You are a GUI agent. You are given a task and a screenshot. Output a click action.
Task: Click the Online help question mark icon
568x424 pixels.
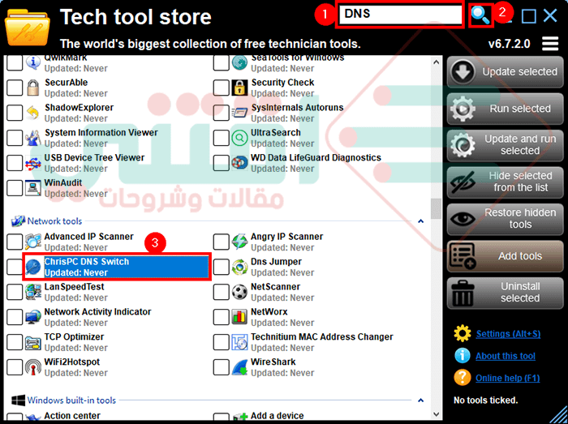463,378
